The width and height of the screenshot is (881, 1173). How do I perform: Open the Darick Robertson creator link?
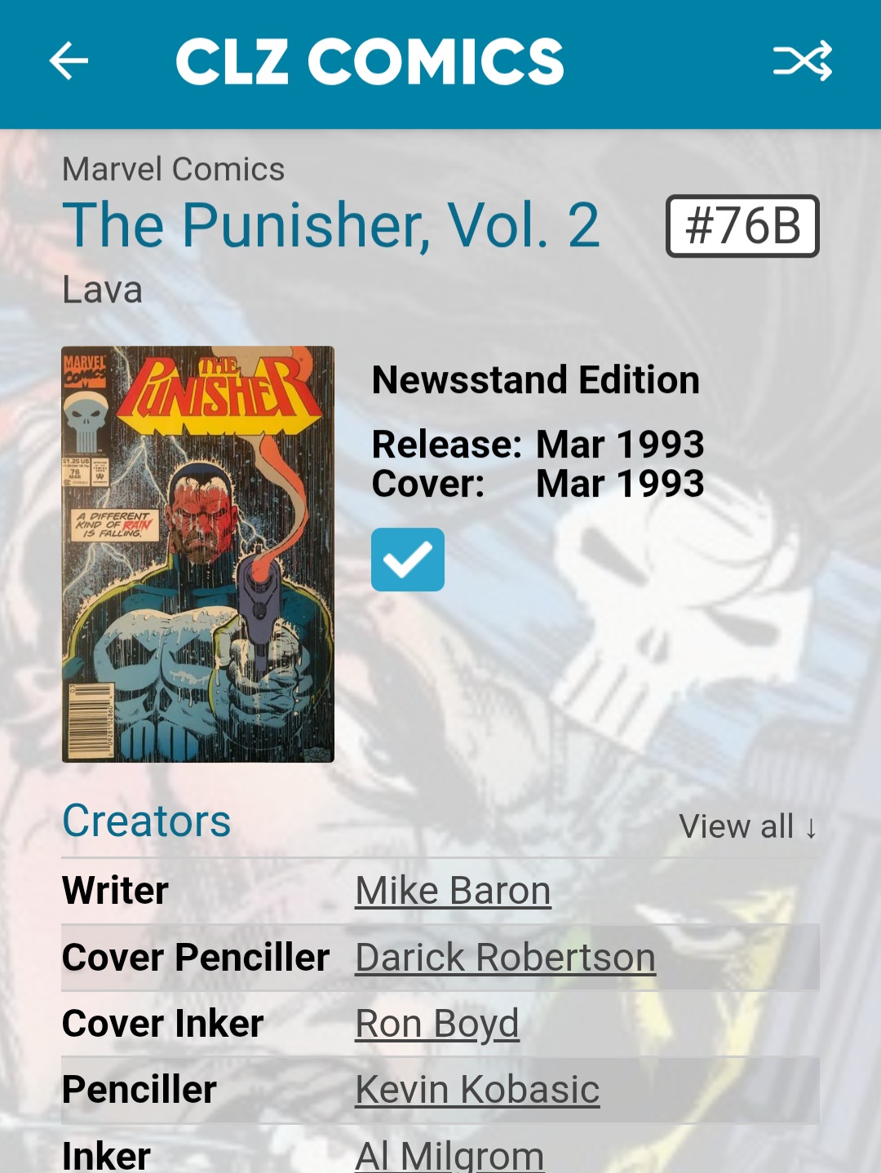[x=505, y=957]
